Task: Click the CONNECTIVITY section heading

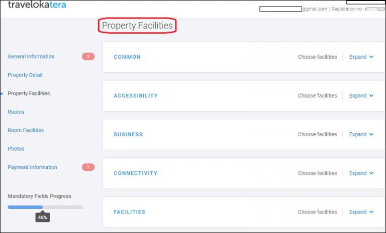Action: pos(135,173)
